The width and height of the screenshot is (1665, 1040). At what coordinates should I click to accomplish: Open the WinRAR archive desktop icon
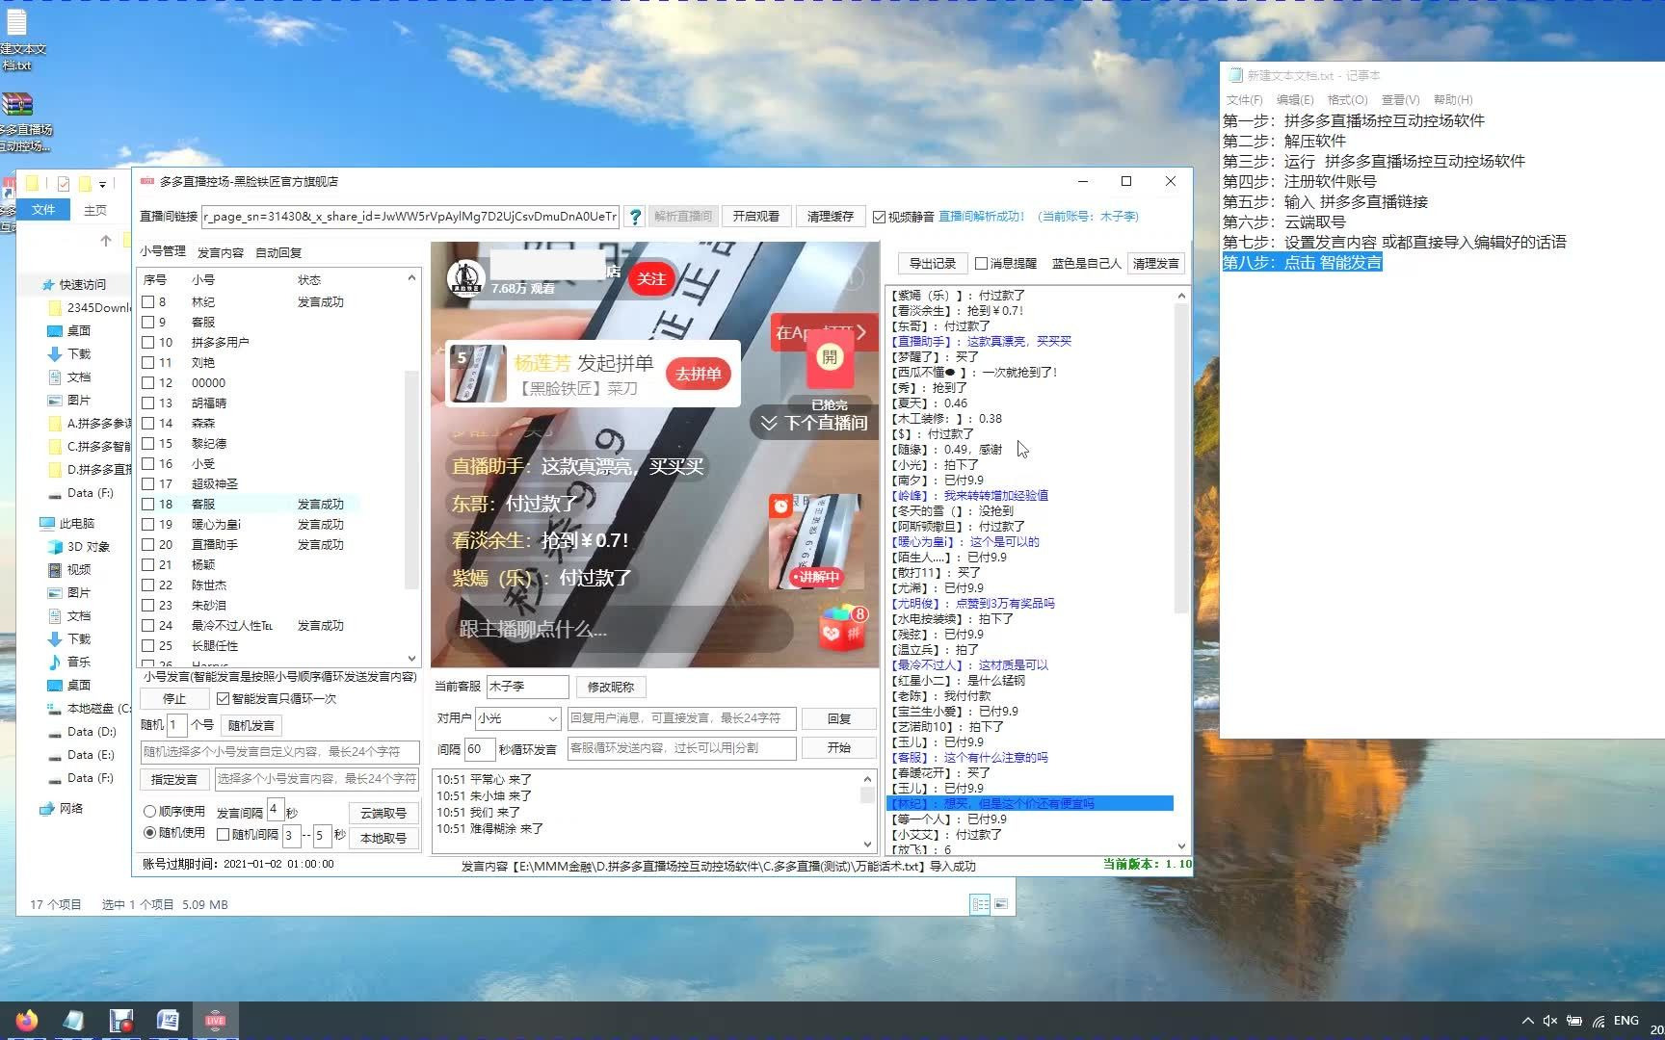[x=17, y=121]
